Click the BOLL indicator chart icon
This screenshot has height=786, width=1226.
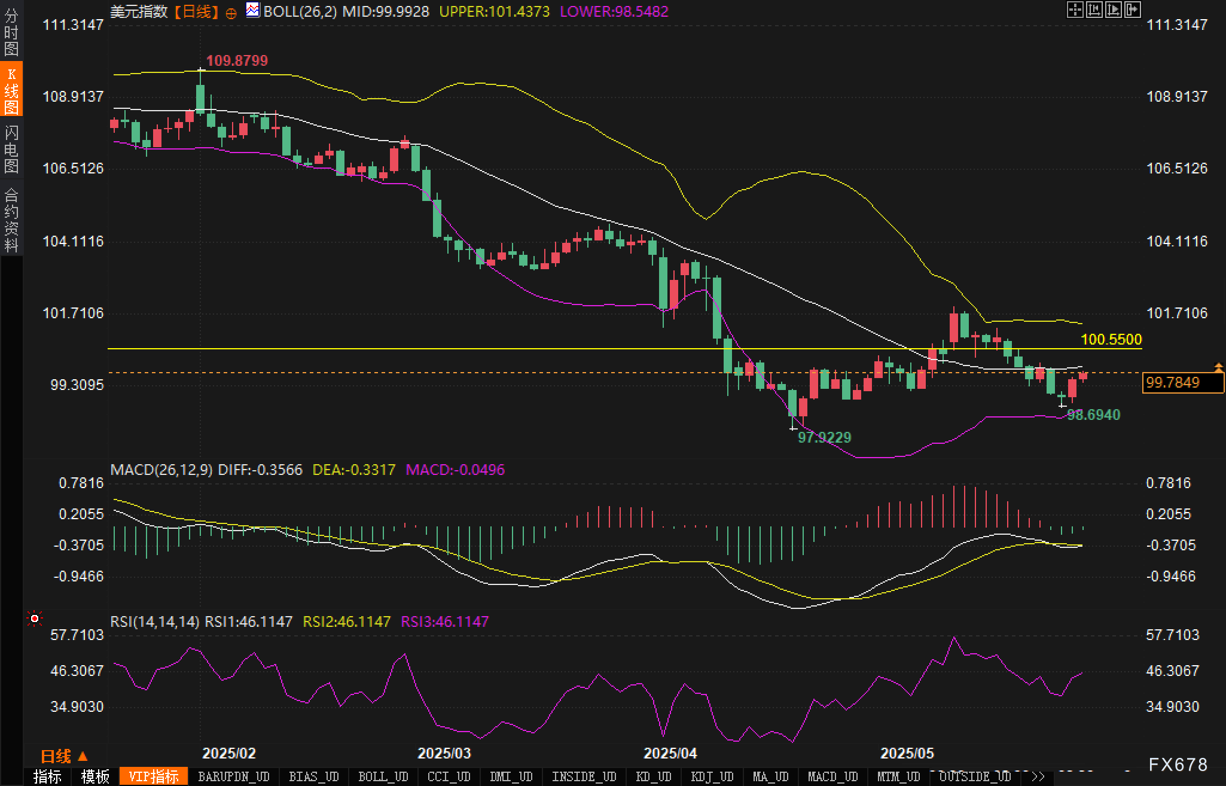point(253,10)
